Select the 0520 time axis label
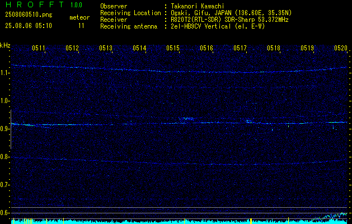The width and height of the screenshot is (352, 224). (341, 48)
